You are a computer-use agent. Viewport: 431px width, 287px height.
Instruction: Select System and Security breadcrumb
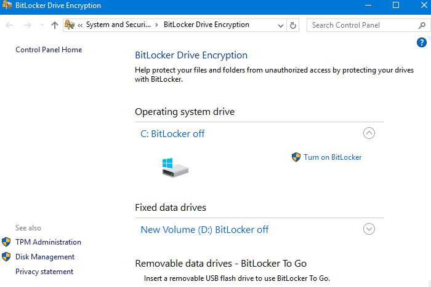118,25
